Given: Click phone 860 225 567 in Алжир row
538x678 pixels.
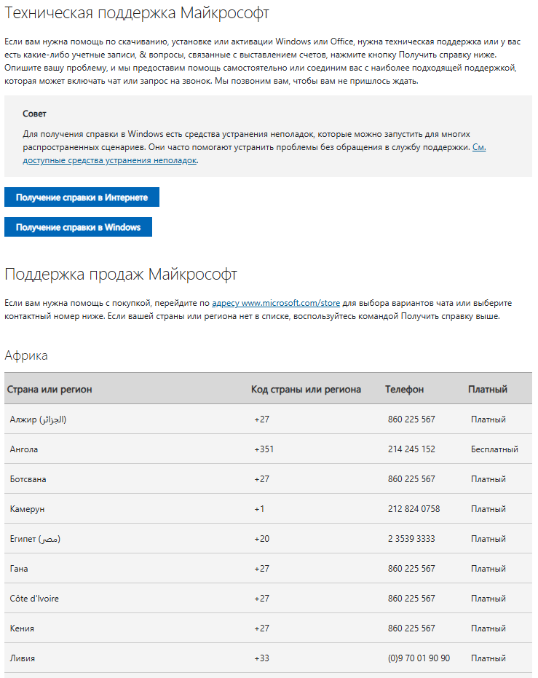Looking at the screenshot, I should pos(411,419).
